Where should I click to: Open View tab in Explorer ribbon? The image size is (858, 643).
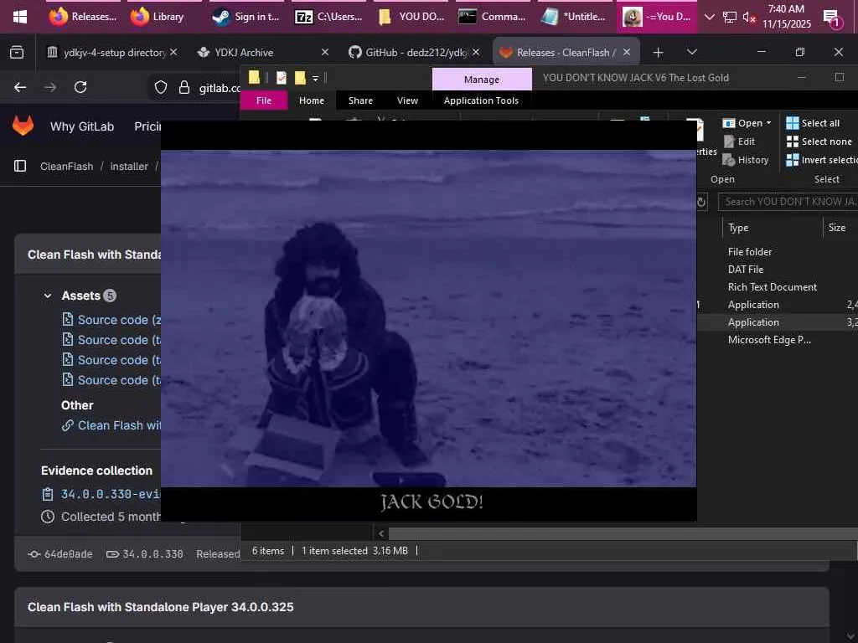[x=408, y=100]
